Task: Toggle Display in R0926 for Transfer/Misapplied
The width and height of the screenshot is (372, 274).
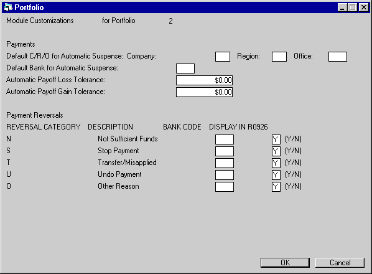Action: 276,163
